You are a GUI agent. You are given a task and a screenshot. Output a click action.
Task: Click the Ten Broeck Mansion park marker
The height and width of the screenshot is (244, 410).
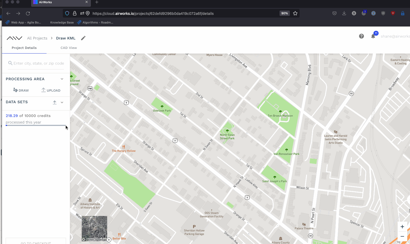(x=280, y=112)
